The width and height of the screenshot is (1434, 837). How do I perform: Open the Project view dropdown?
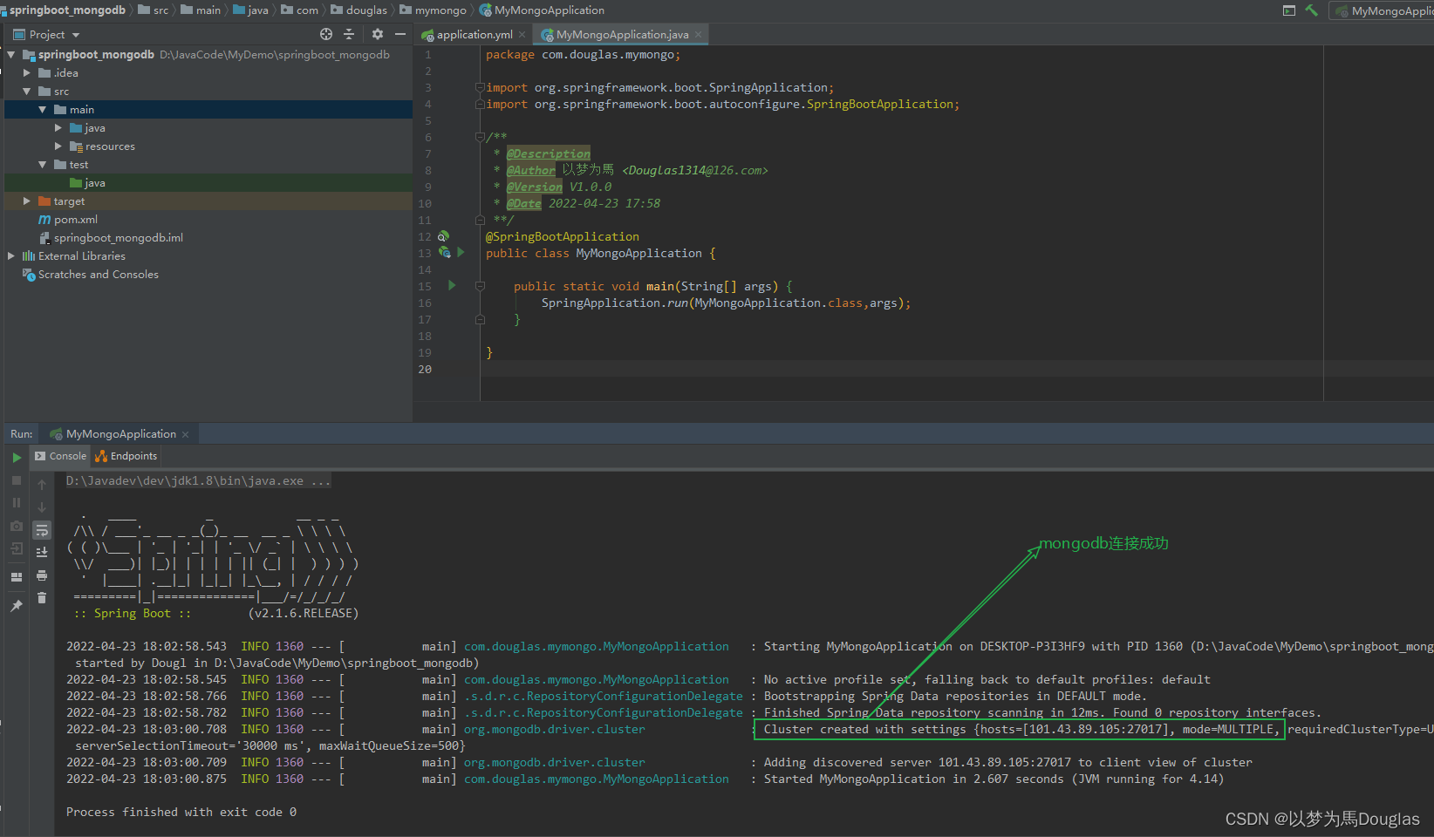(x=47, y=35)
